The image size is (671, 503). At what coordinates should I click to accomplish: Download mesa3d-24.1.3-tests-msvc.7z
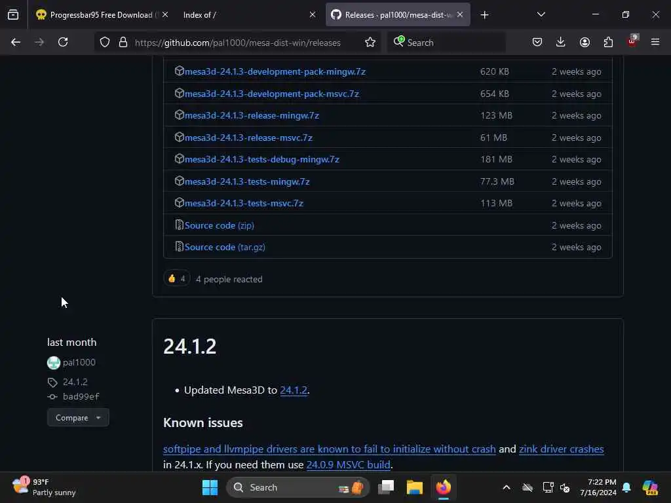pyautogui.click(x=244, y=203)
